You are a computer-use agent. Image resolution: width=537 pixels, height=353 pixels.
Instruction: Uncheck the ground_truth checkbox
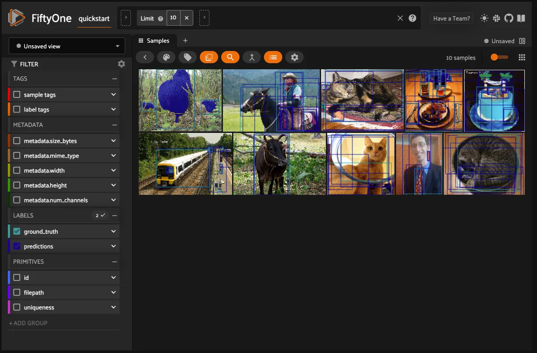click(x=17, y=231)
